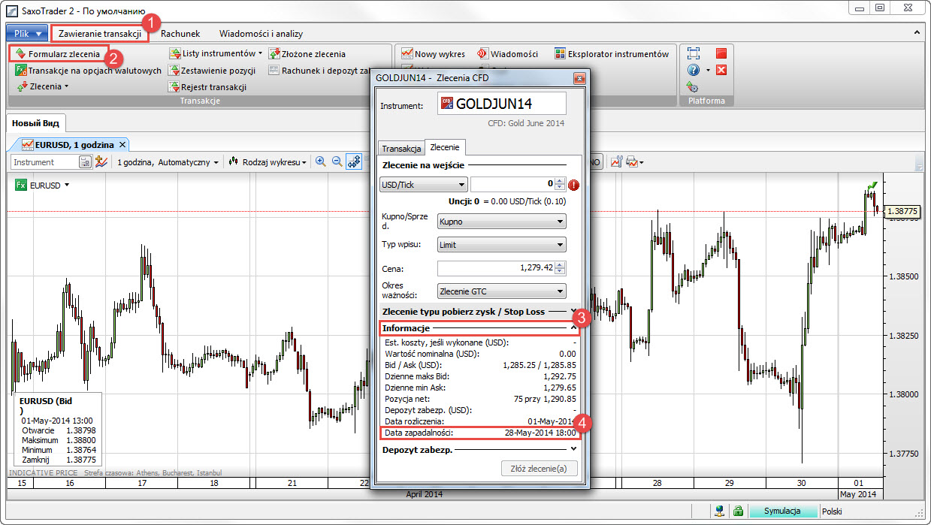Screen dimensions: 931x525
Task: Click Symulacja status indicator
Action: click(782, 511)
